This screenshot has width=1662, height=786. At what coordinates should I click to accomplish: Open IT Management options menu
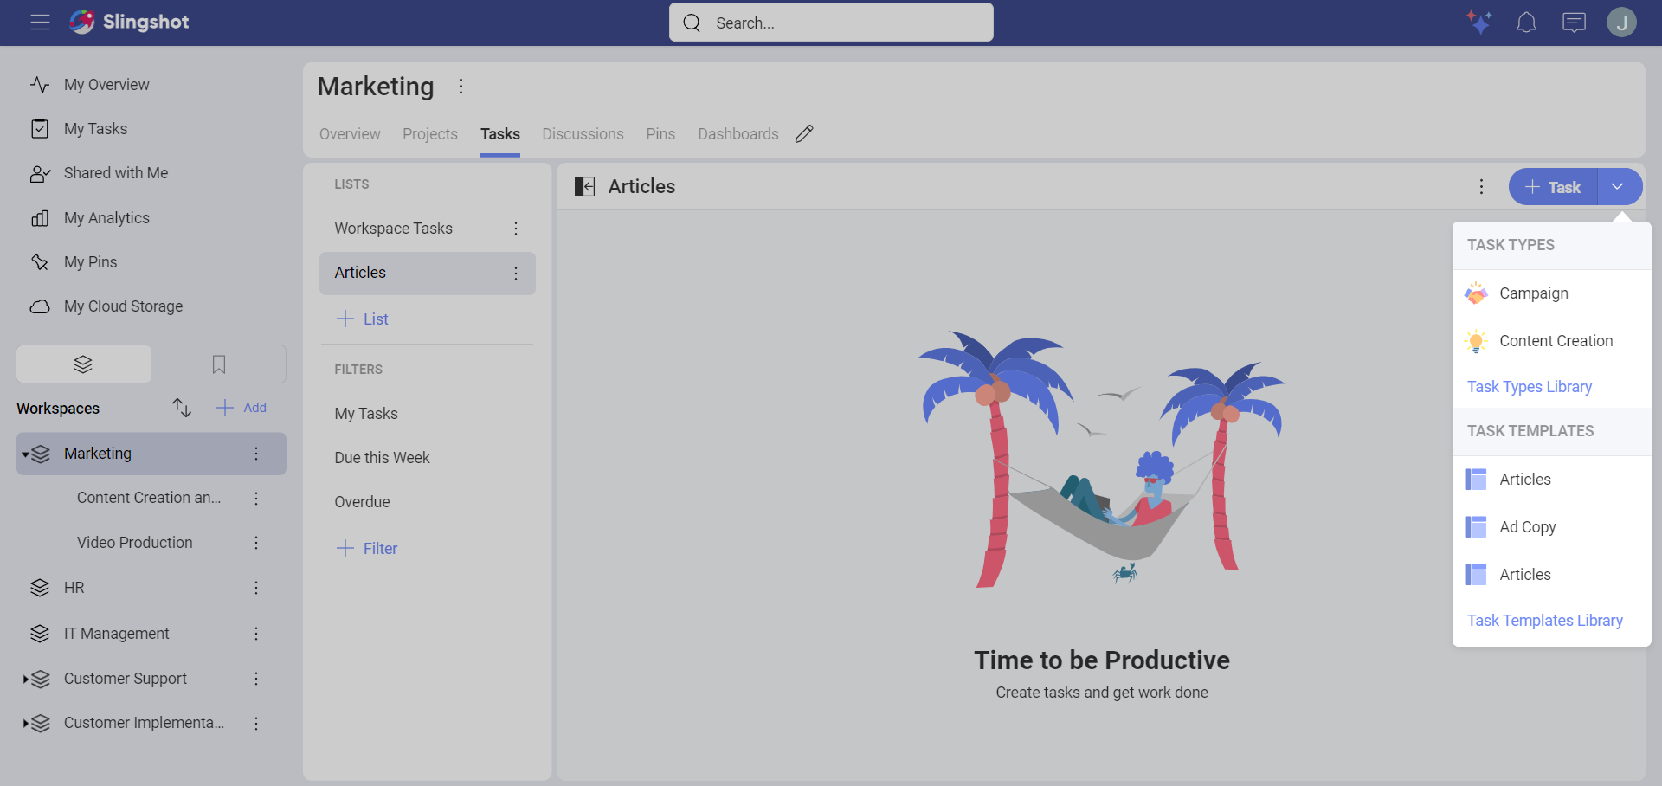(256, 634)
